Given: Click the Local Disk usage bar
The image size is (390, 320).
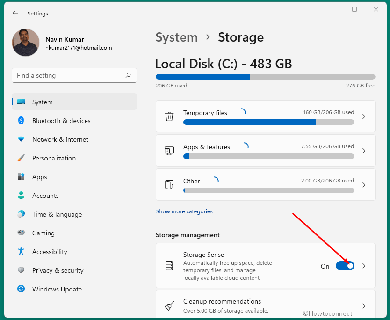Looking at the screenshot, I should (266, 77).
